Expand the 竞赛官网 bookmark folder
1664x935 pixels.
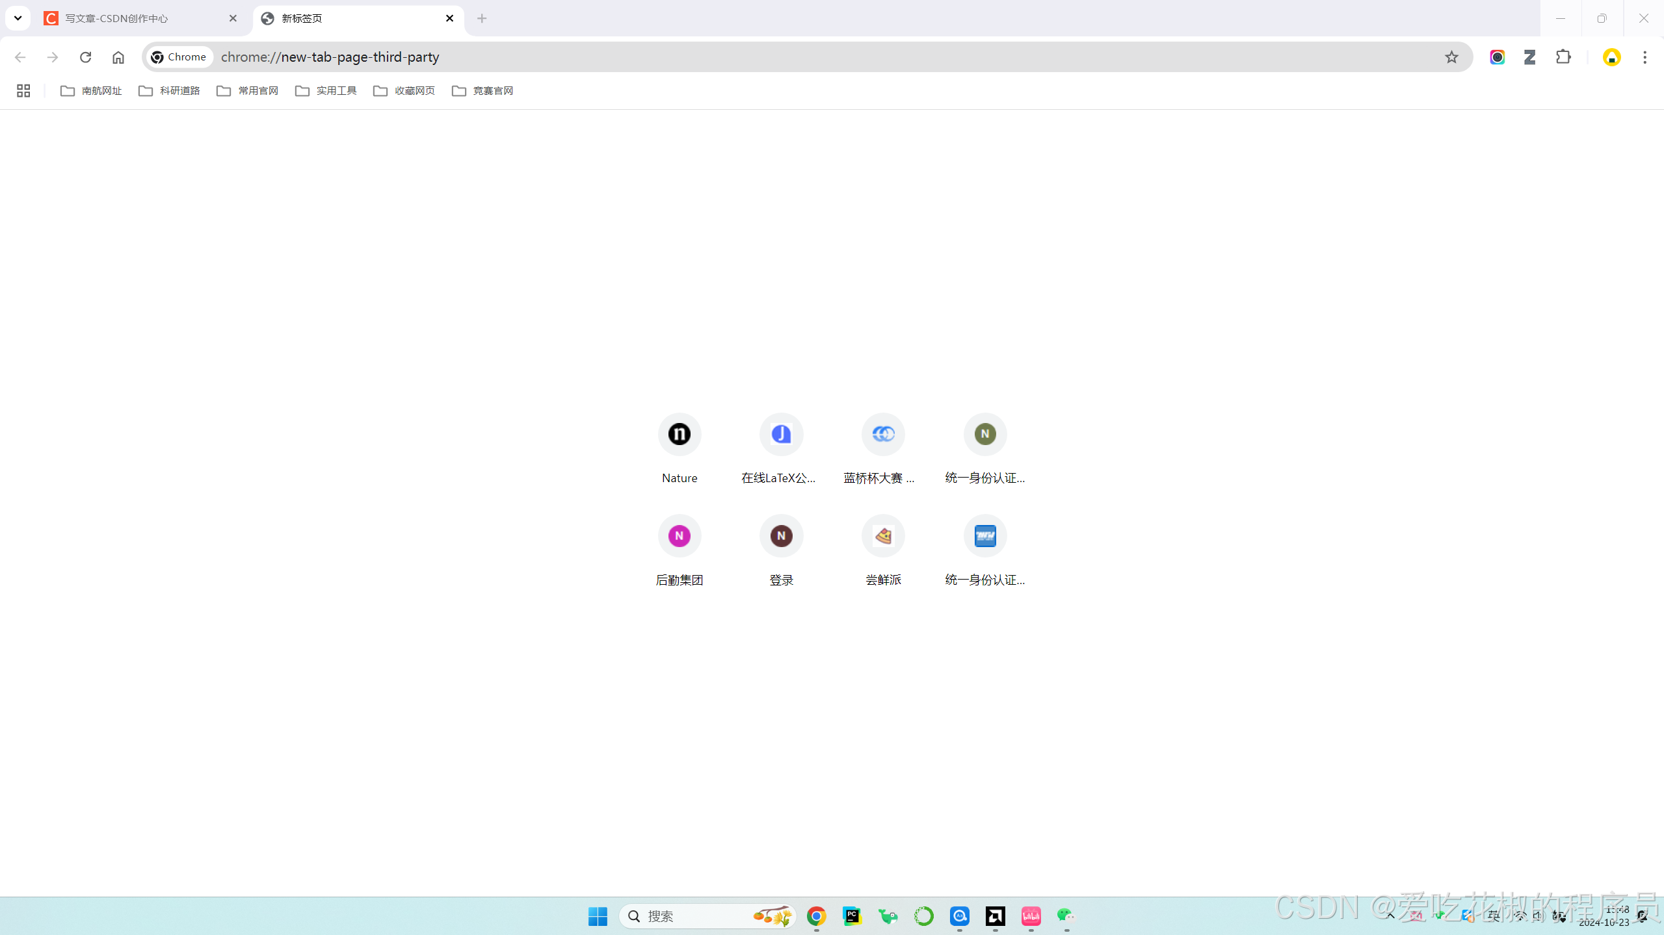point(482,91)
